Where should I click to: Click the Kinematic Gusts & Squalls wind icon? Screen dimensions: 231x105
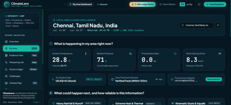pyautogui.click(x=173, y=103)
